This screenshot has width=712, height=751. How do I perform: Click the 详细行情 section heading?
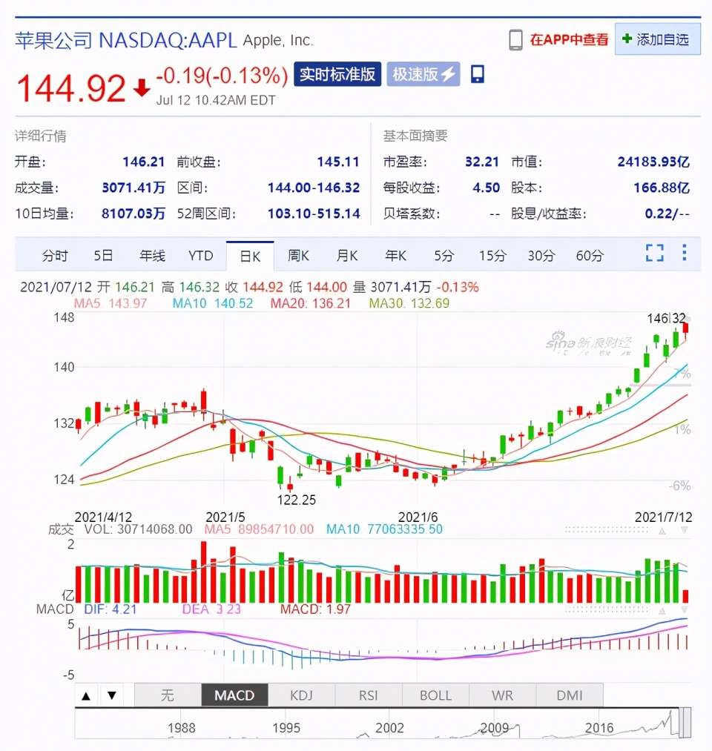(x=41, y=136)
